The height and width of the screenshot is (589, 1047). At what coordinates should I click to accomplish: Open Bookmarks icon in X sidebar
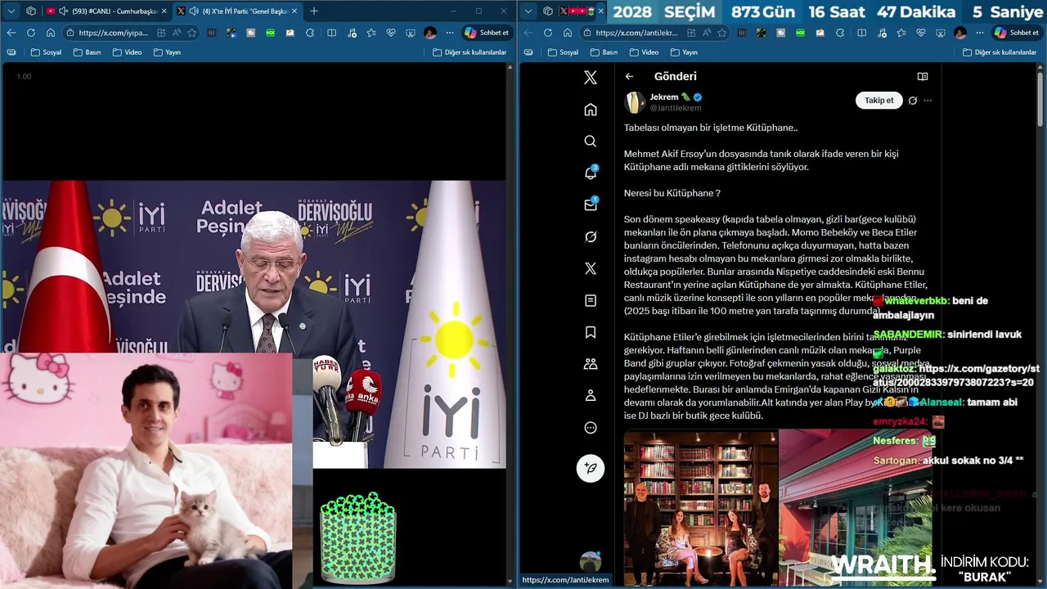coord(591,332)
